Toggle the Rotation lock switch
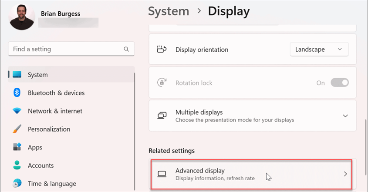This screenshot has width=368, height=192. pyautogui.click(x=340, y=83)
